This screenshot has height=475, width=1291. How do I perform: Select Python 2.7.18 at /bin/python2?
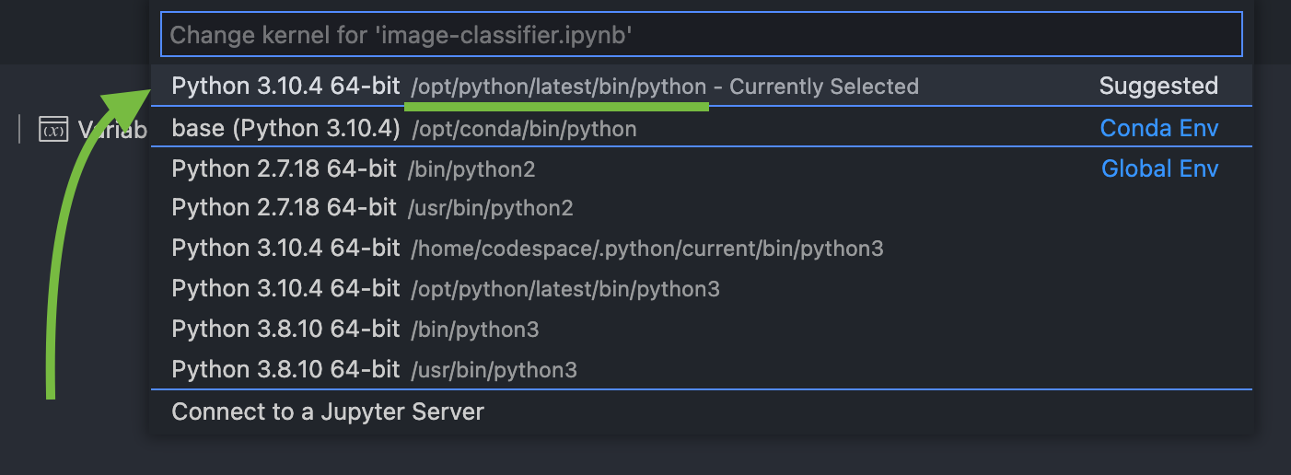[x=284, y=169]
